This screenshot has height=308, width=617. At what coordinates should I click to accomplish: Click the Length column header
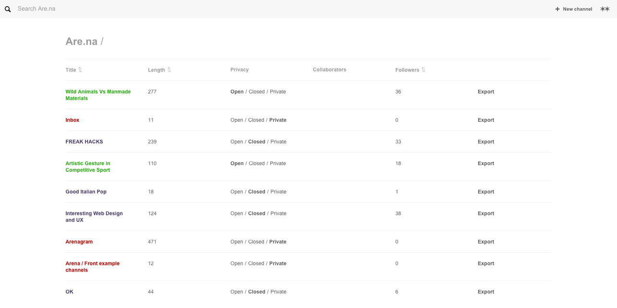157,70
